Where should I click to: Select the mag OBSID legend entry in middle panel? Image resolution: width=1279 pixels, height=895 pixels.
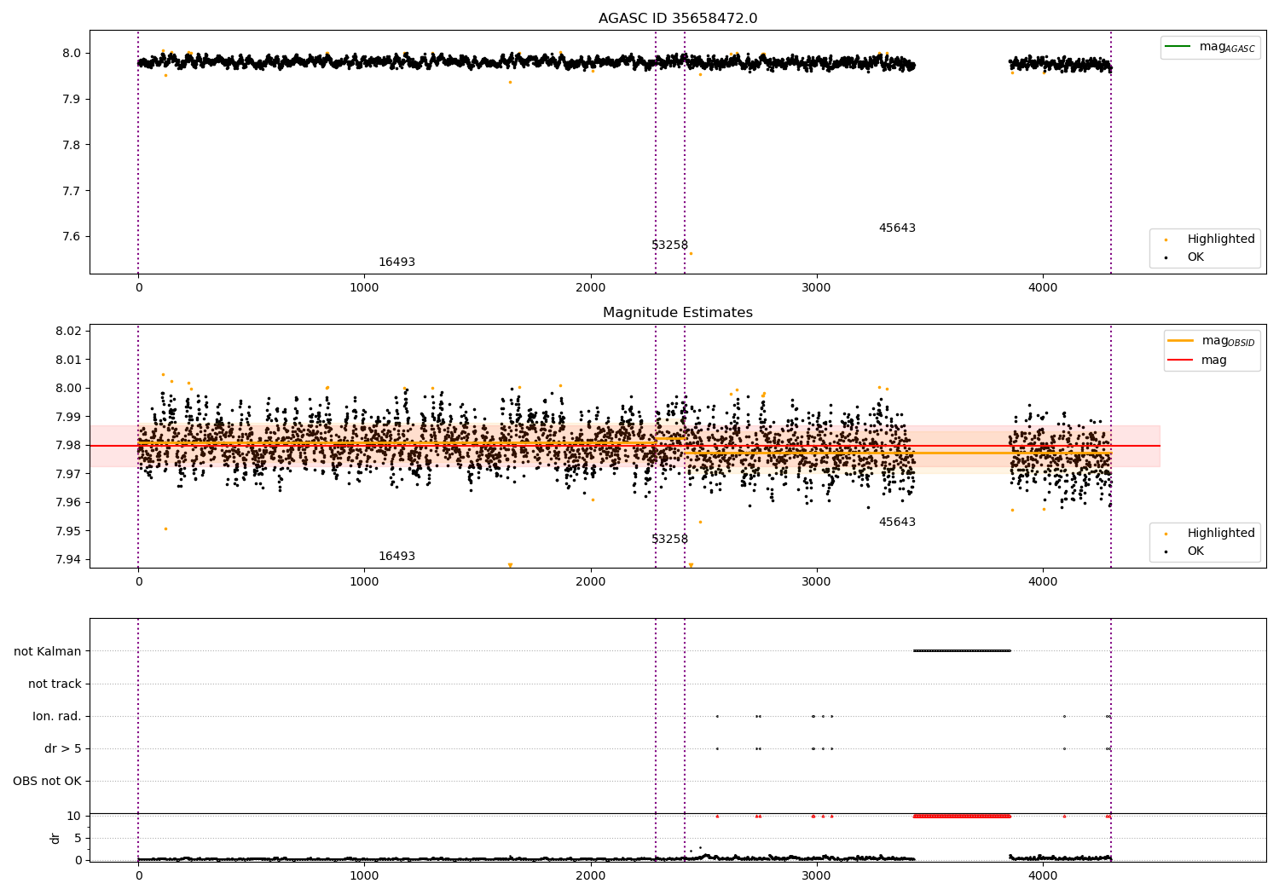click(1211, 341)
